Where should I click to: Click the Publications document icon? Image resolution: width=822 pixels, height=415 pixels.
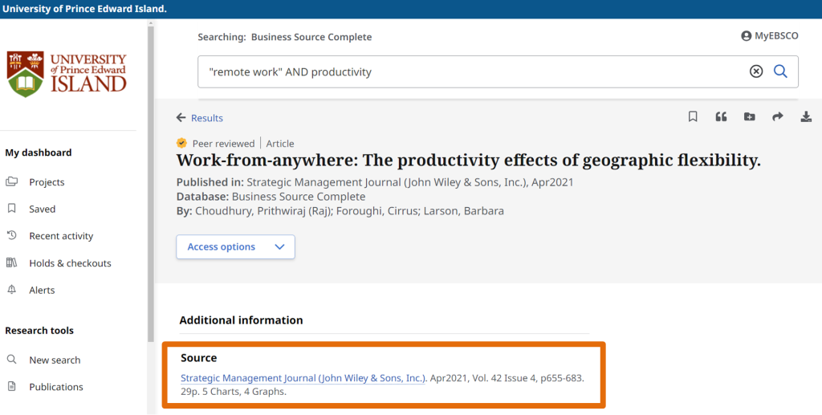point(11,386)
